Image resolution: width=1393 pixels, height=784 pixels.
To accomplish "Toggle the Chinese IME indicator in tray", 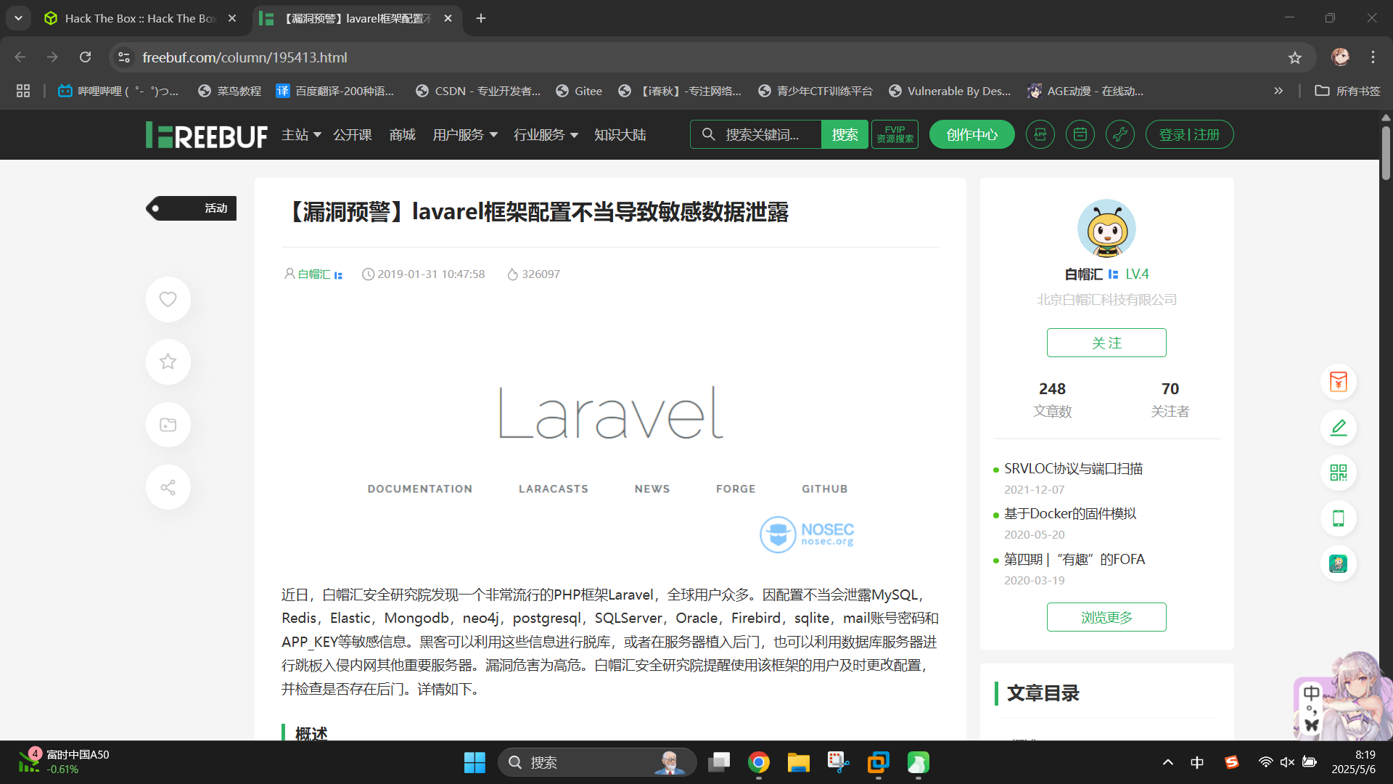I will [x=1197, y=762].
